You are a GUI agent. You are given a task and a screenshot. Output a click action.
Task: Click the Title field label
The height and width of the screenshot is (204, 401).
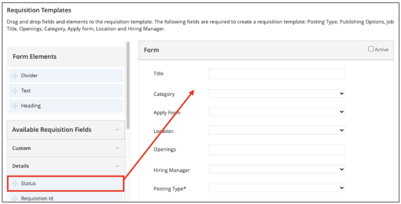coord(158,74)
